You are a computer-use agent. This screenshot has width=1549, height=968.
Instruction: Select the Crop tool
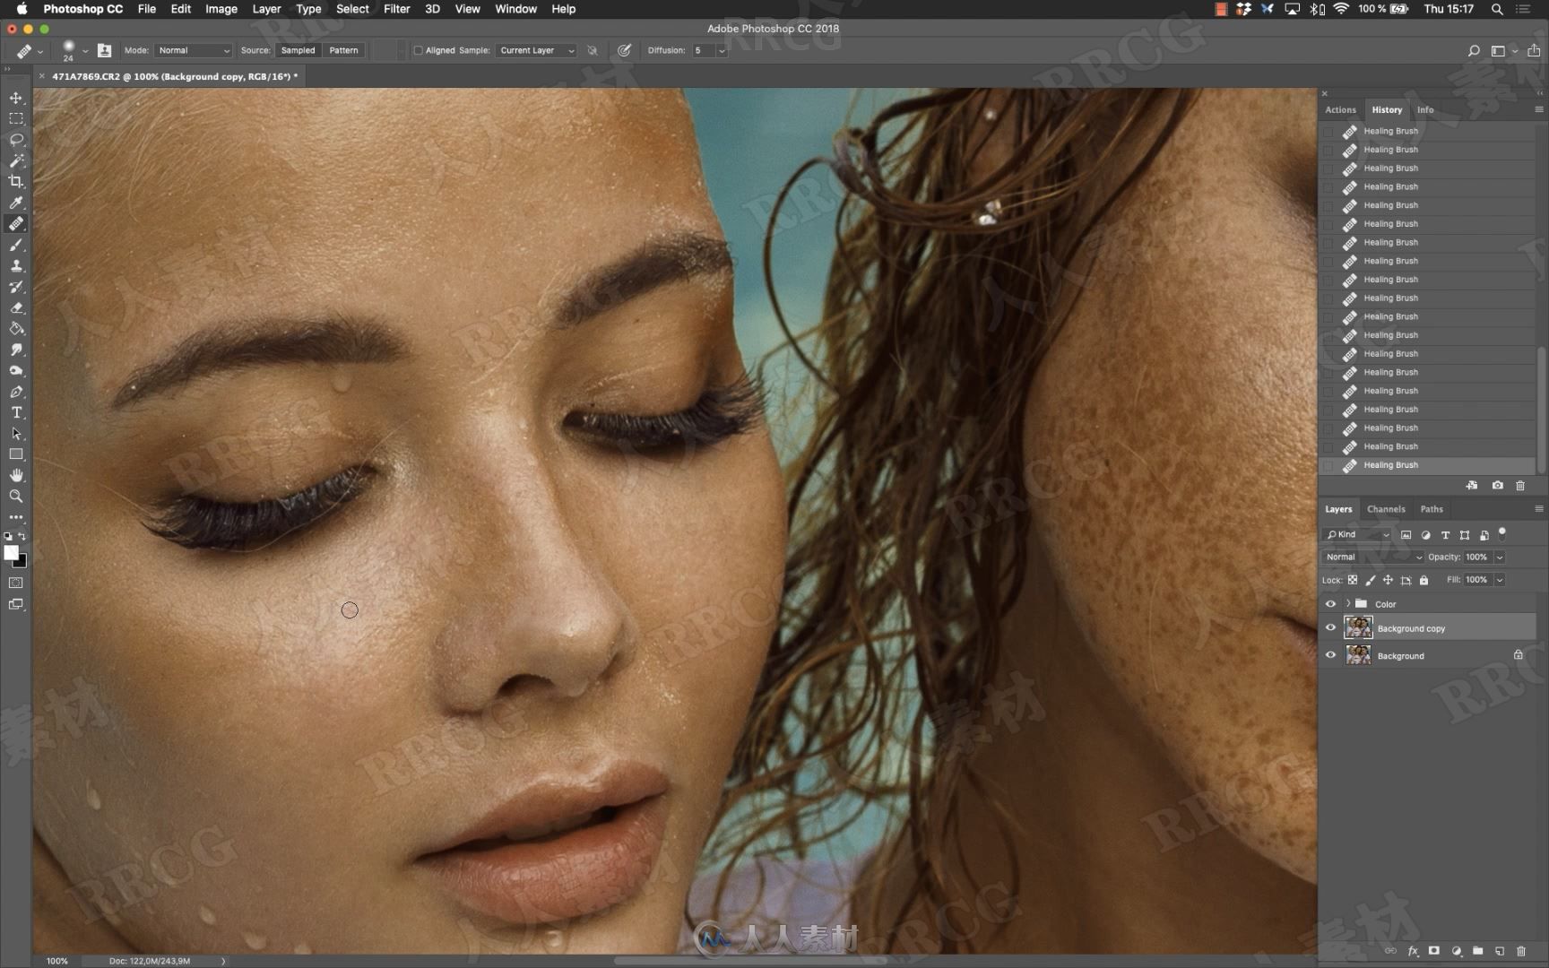pos(16,182)
